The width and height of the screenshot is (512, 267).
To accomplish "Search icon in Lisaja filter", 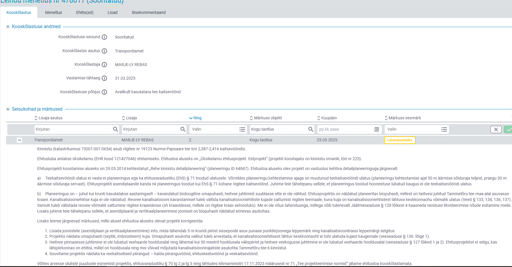I will point(183,129).
